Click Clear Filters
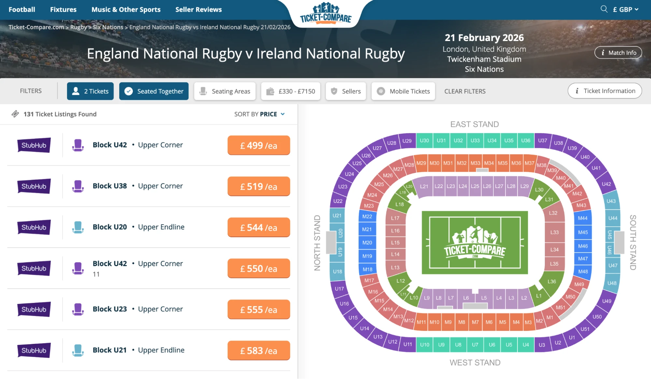 point(465,91)
